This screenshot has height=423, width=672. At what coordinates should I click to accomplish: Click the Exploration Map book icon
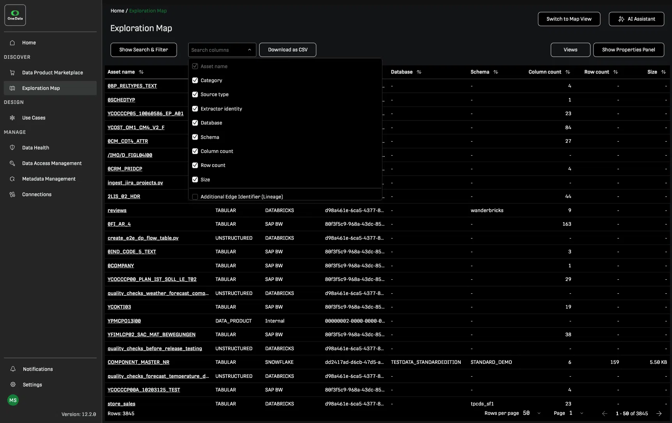12,88
